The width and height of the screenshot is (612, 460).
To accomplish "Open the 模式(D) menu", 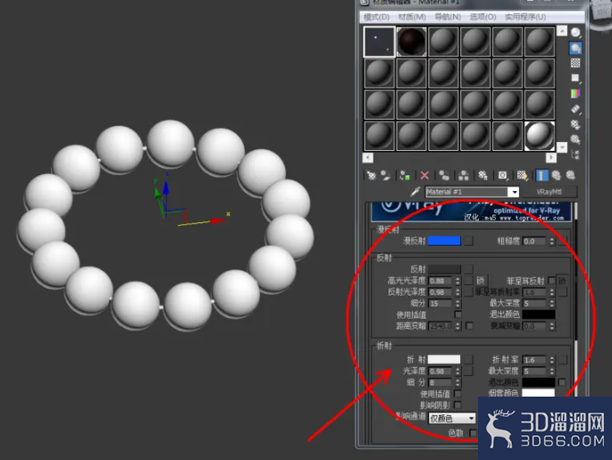I will click(x=377, y=17).
